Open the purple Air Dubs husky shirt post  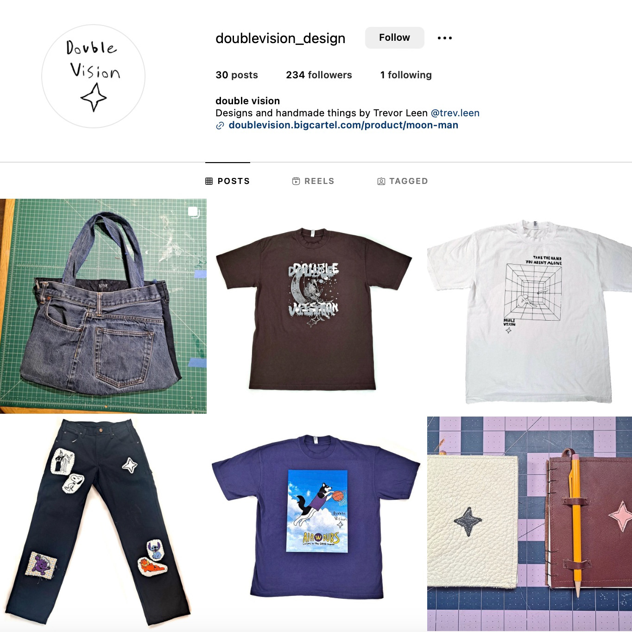click(316, 524)
